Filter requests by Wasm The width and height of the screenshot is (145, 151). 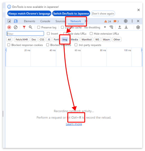point(106,40)
